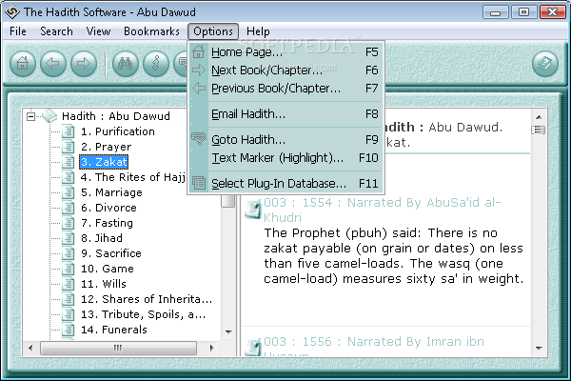Open the View menu
The image size is (571, 381).
[98, 31]
